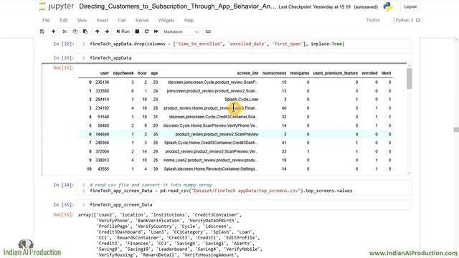Open the cell type Markdown dropdown
Image resolution: width=459 pixels, height=258 pixels.
click(181, 32)
